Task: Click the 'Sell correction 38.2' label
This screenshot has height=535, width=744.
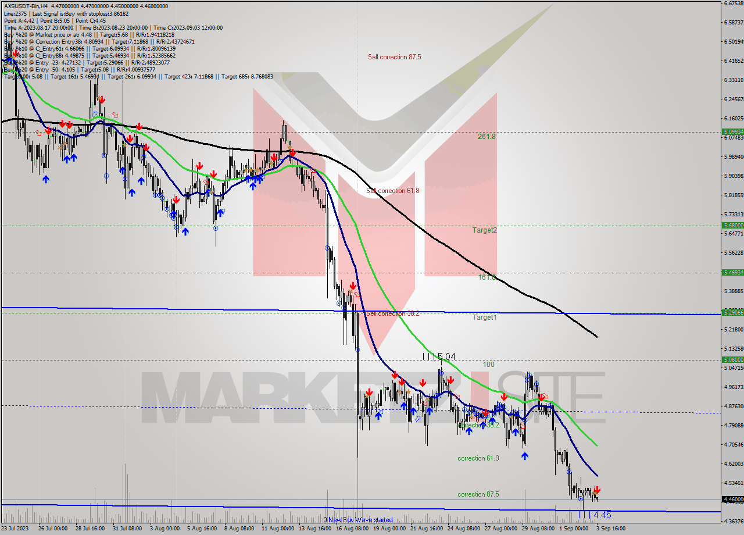Action: 392,313
